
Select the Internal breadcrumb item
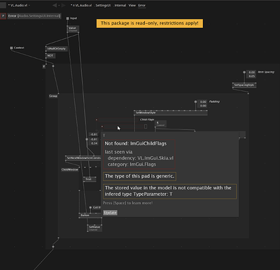[120, 6]
